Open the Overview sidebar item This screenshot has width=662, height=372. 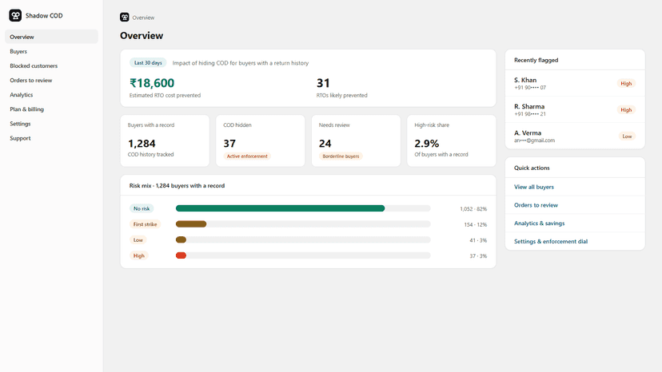tap(51, 37)
